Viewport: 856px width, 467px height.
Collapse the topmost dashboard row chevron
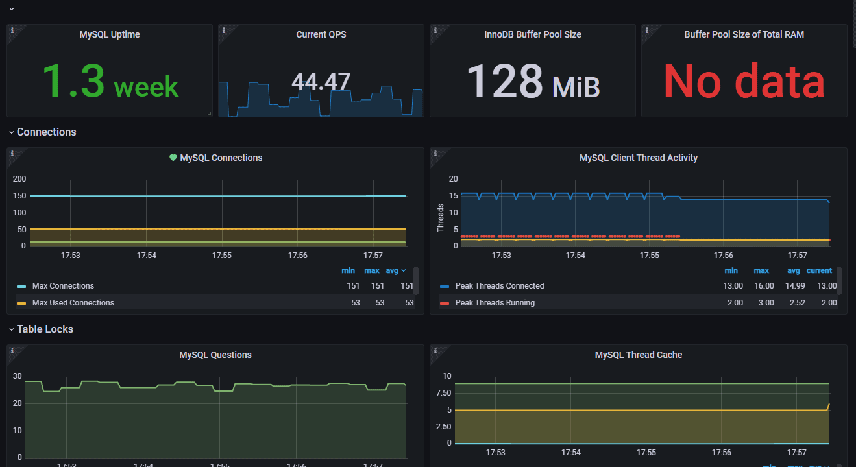click(12, 9)
